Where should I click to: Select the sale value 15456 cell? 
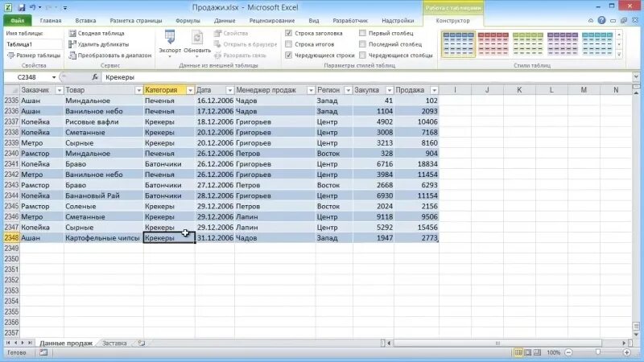pyautogui.click(x=416, y=228)
